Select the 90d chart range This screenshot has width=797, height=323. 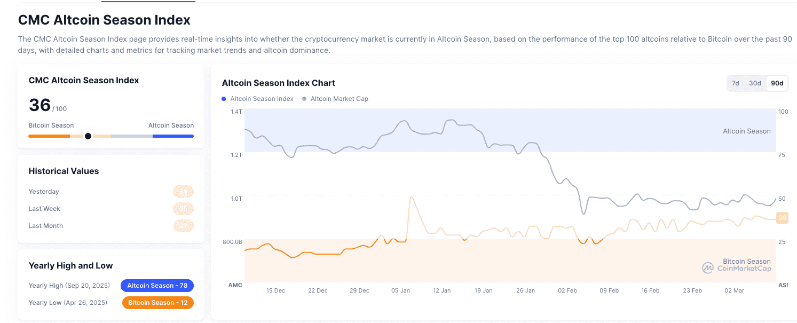[x=777, y=83]
